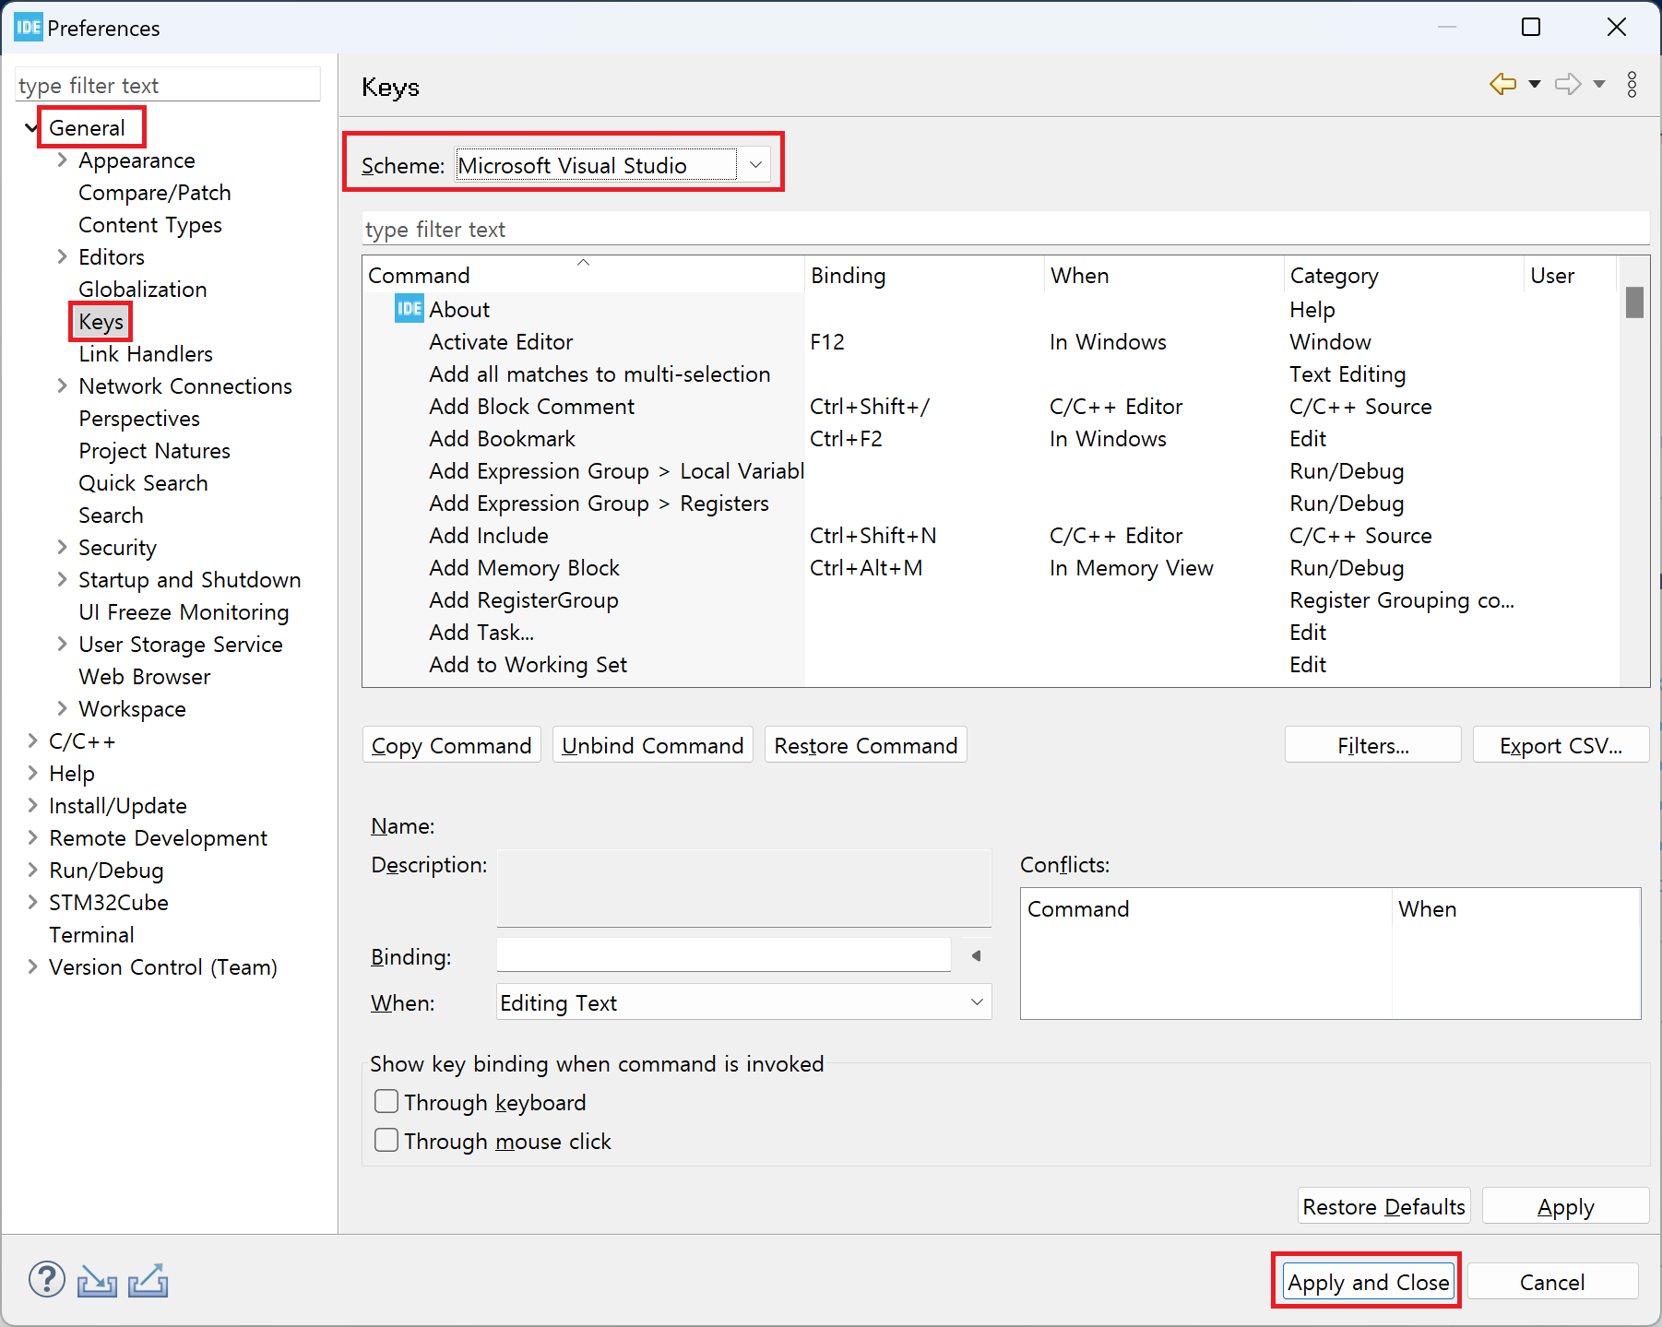Open the three-dot view menu
The height and width of the screenshot is (1327, 1662).
point(1632,85)
